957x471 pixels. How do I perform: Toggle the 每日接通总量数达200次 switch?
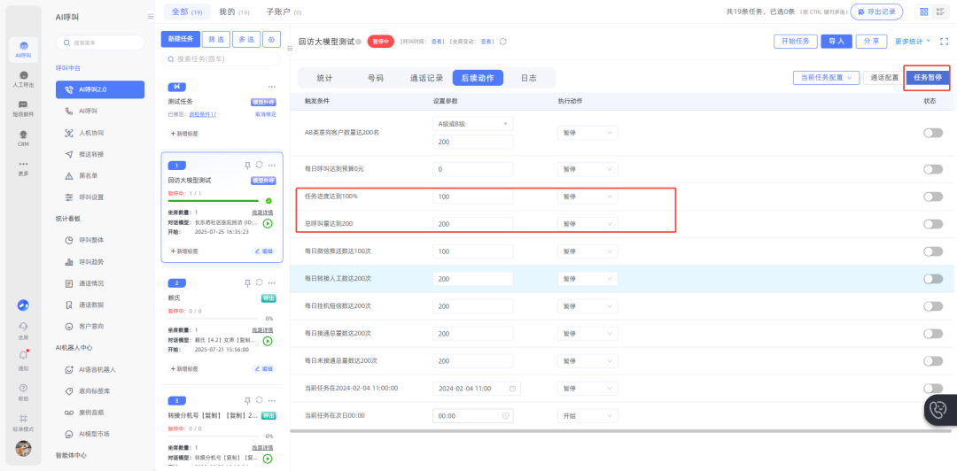coord(932,334)
